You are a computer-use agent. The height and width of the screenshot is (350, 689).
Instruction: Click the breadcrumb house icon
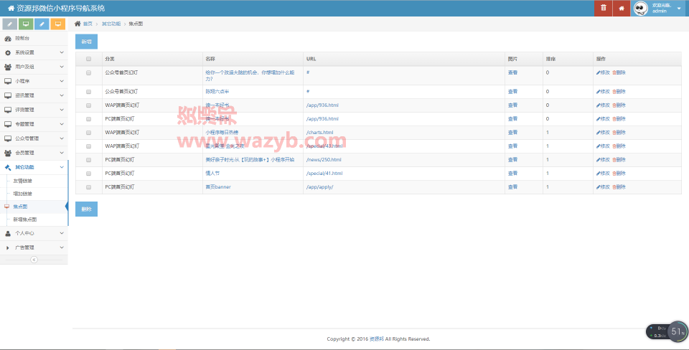(78, 24)
